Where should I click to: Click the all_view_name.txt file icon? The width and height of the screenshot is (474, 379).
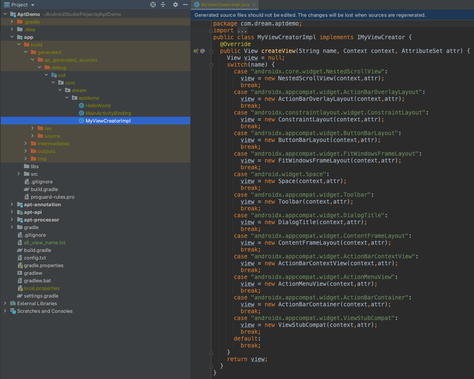click(20, 242)
